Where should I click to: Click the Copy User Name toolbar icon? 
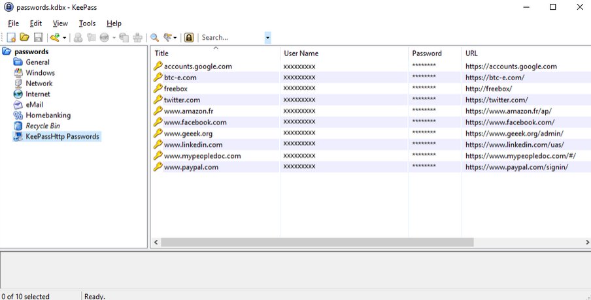78,37
